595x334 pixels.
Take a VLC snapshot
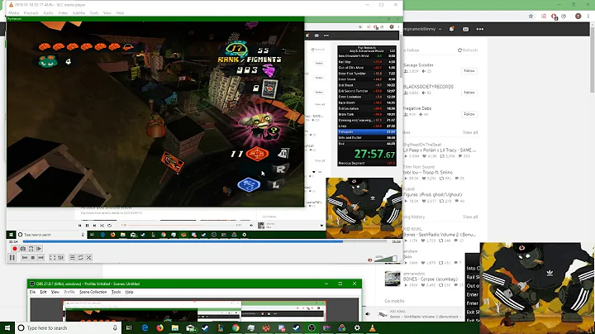pyautogui.click(x=23, y=249)
